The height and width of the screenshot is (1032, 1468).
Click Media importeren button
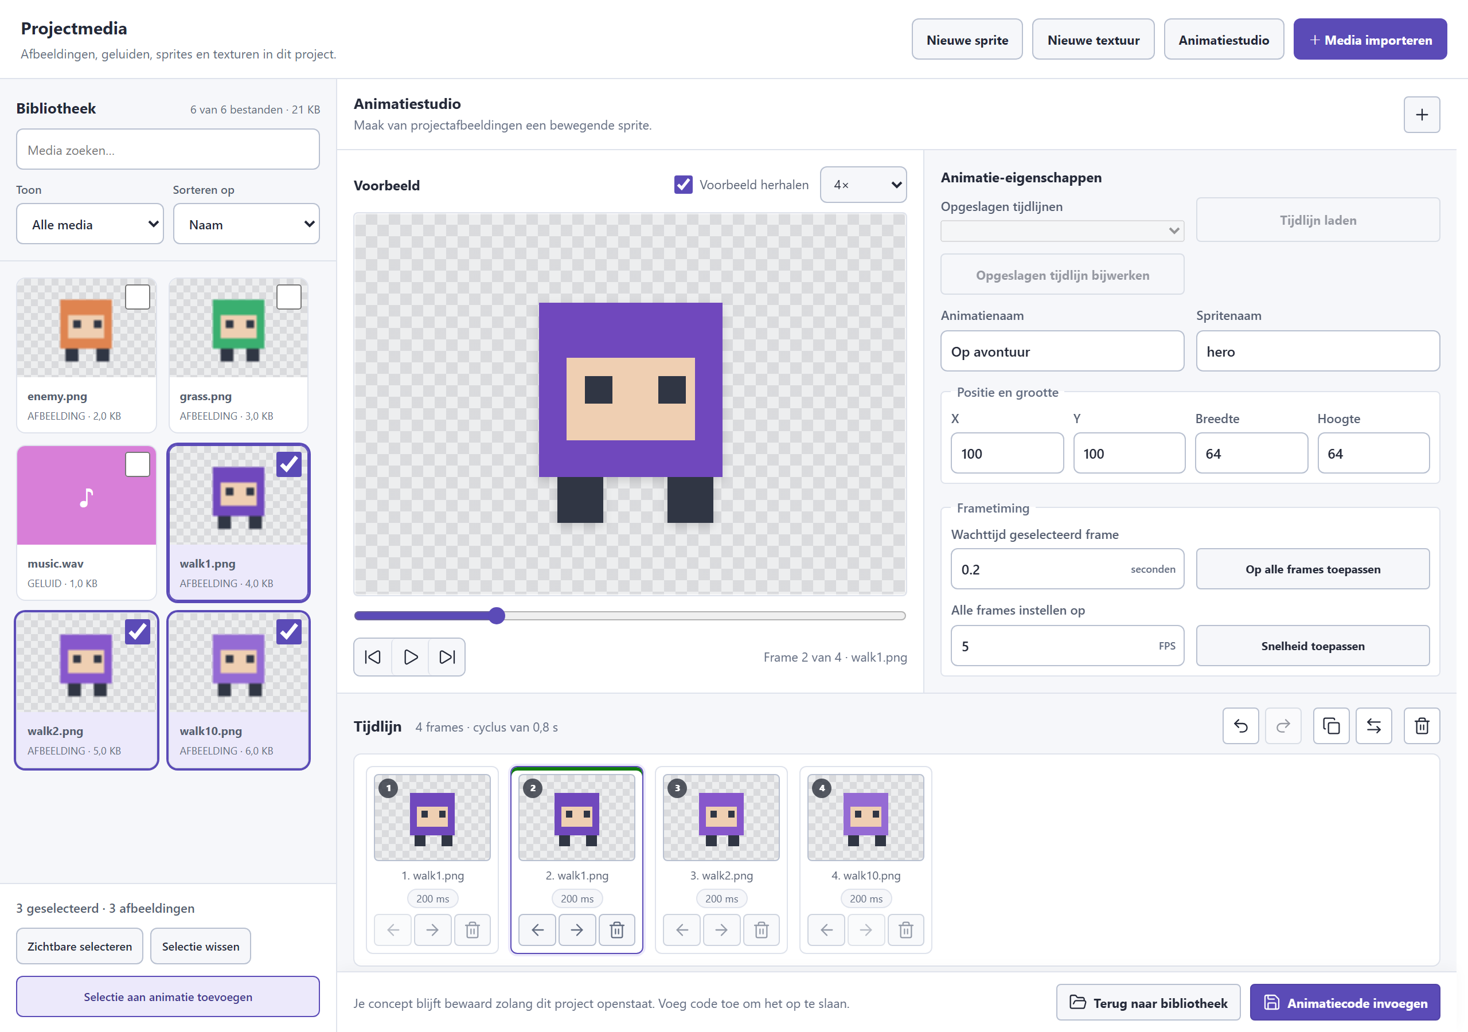[1369, 40]
